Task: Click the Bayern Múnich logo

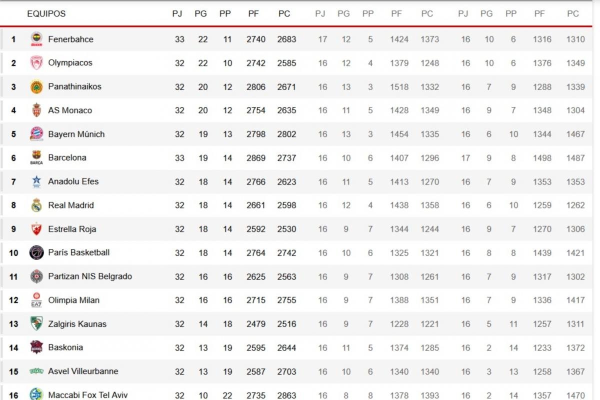Action: point(36,134)
